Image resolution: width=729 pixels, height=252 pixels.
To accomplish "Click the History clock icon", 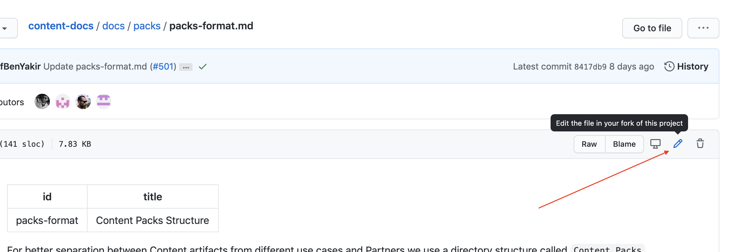I will coord(669,66).
